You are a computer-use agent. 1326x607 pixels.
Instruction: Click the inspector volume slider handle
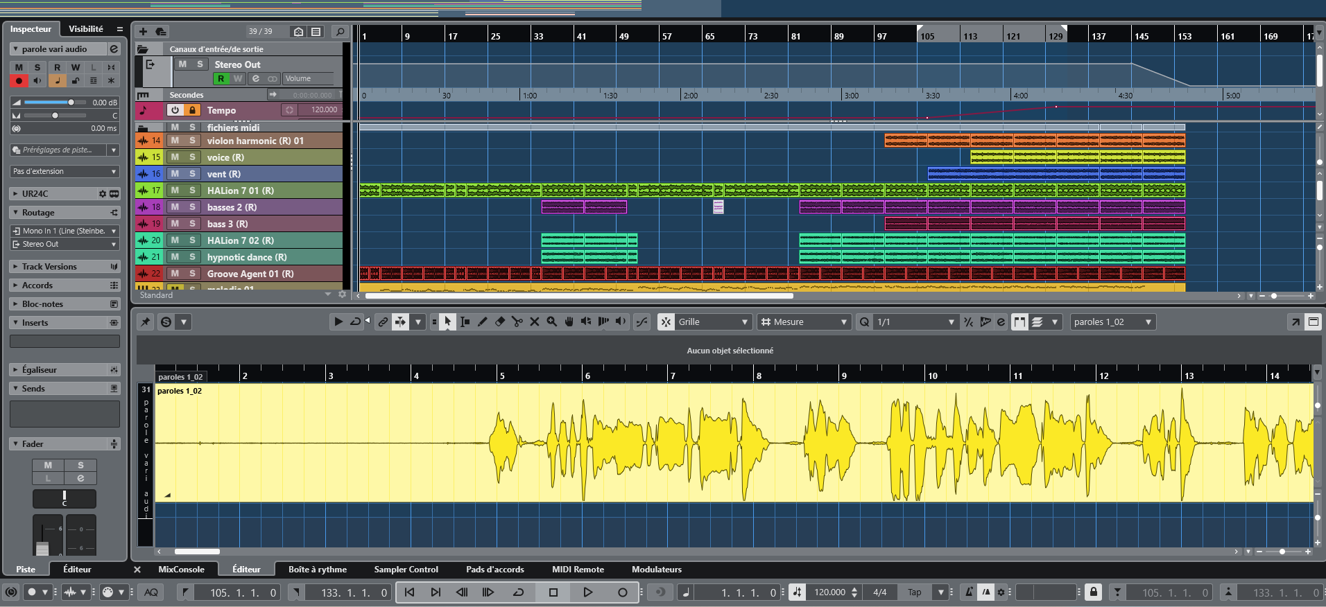(71, 103)
